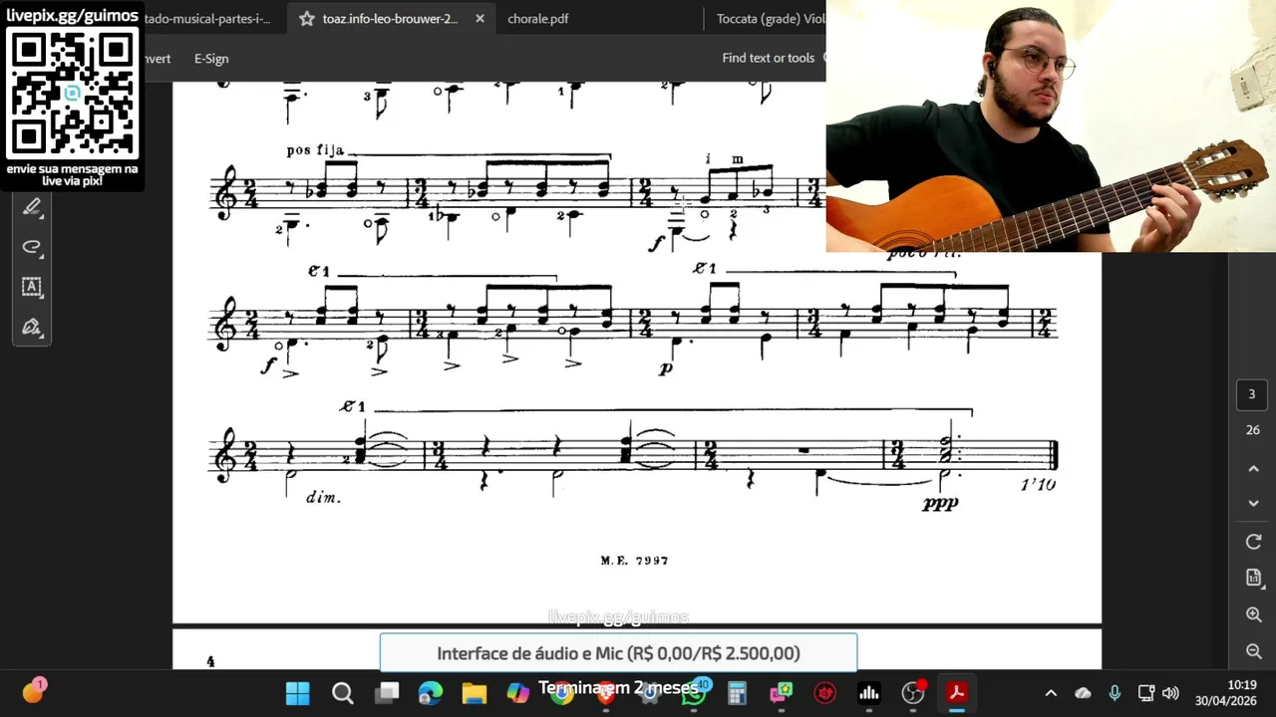Screen dimensions: 1276x717
Task: Open the network tray icon
Action: [x=1146, y=693]
